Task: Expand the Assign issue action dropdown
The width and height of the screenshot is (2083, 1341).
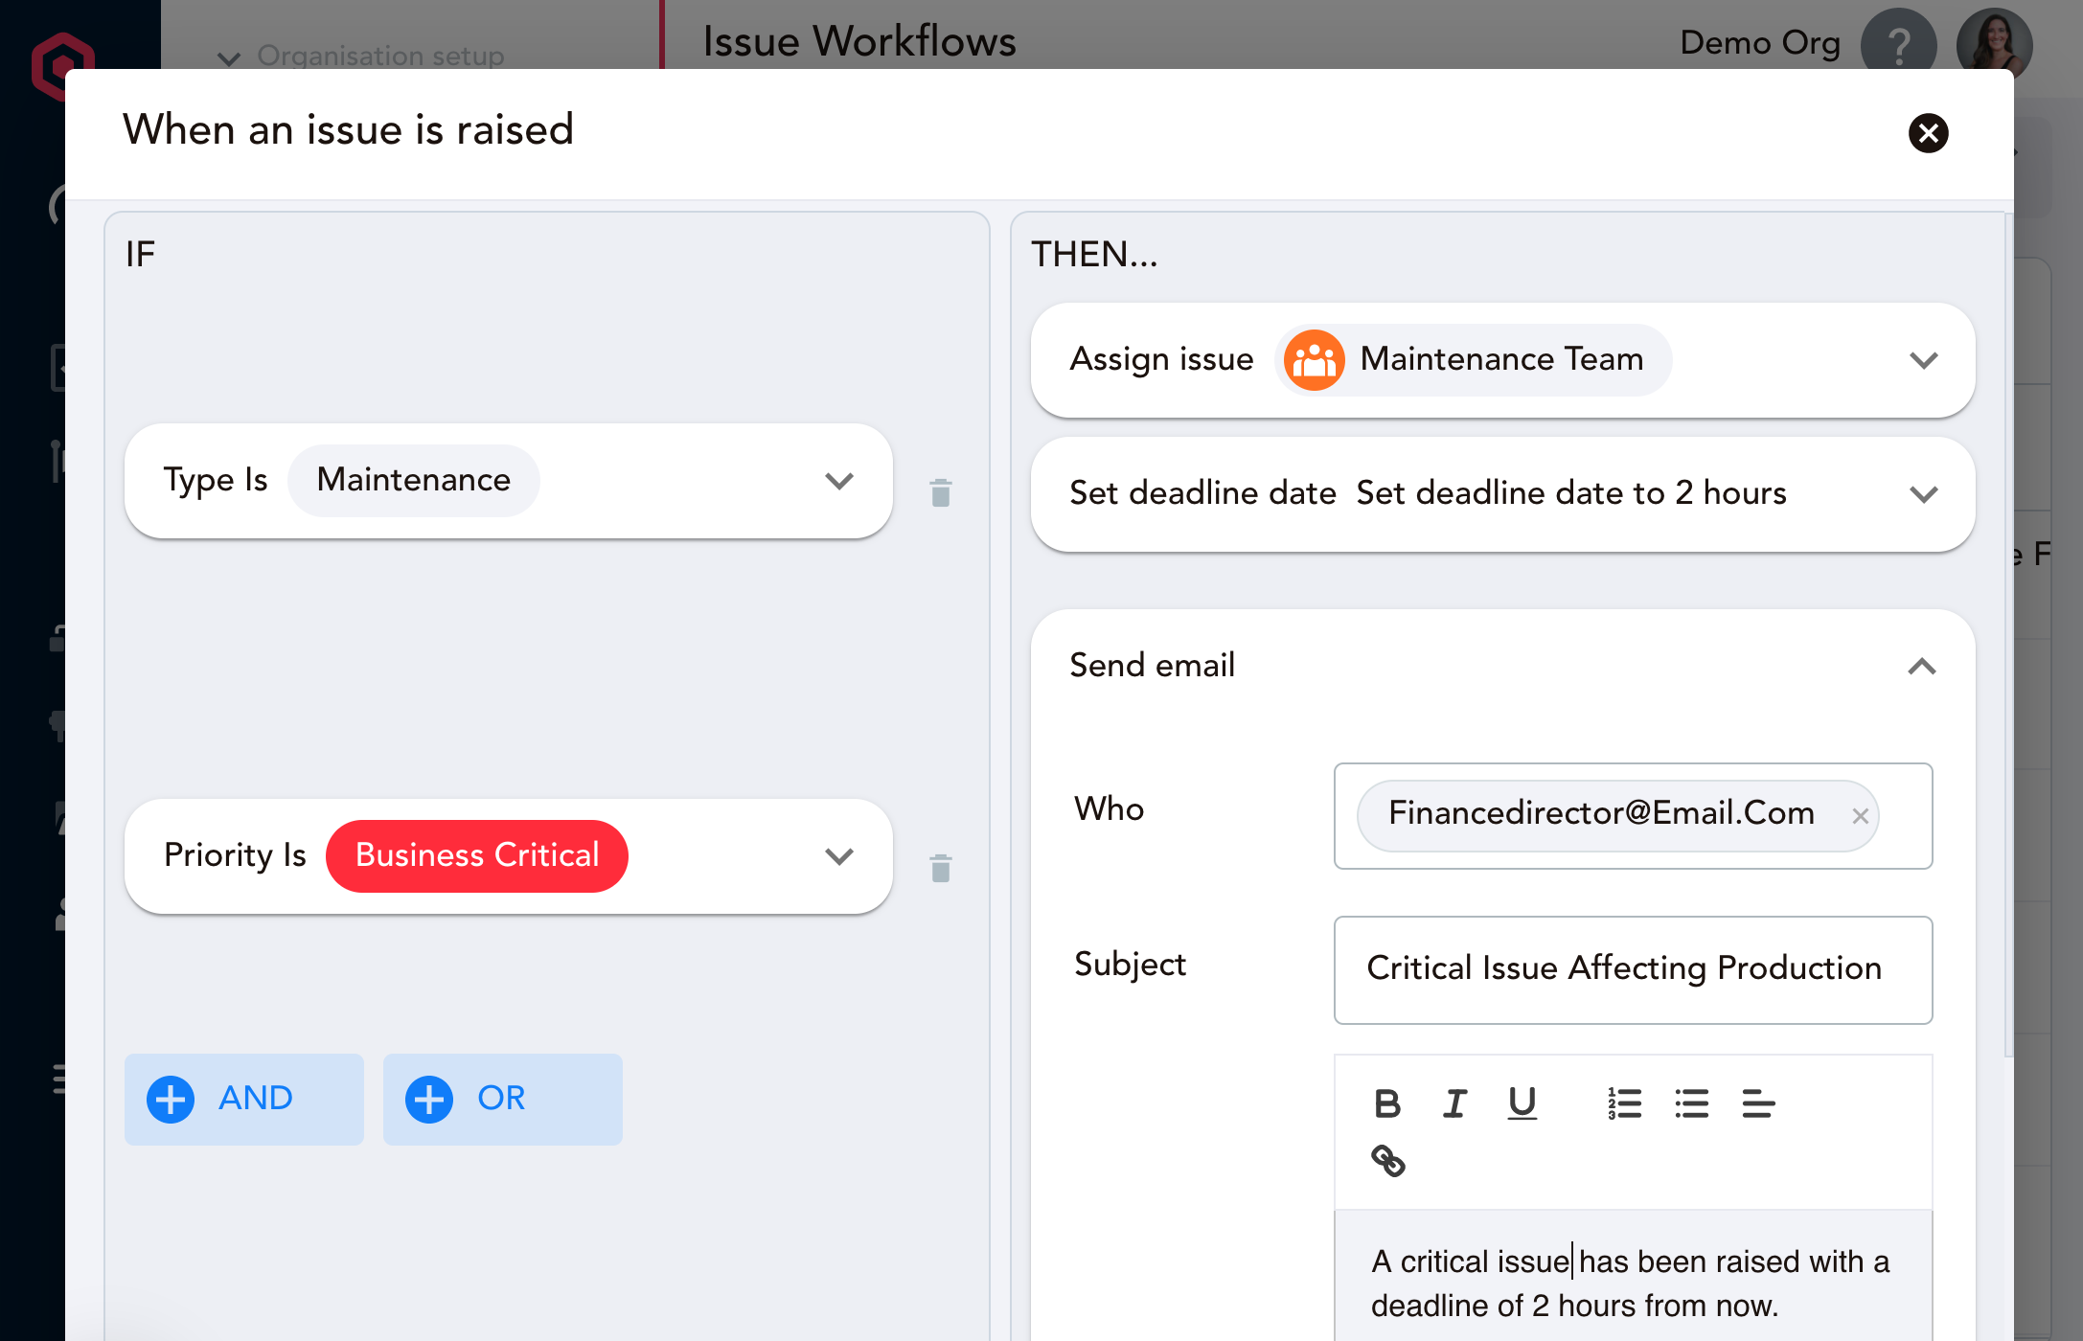Action: [1923, 360]
